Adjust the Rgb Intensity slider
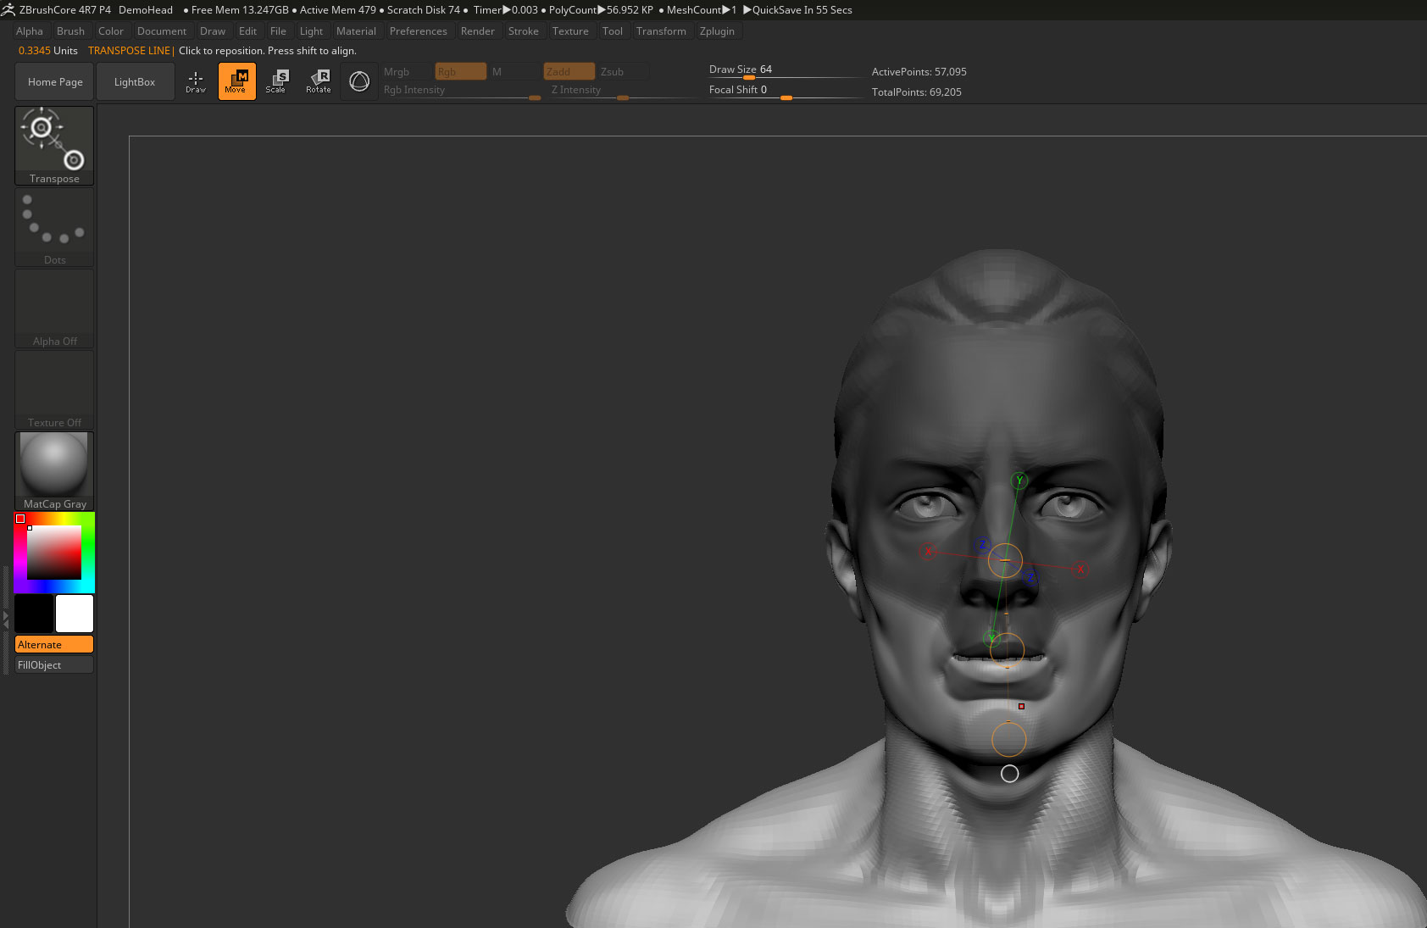1427x928 pixels. (461, 92)
